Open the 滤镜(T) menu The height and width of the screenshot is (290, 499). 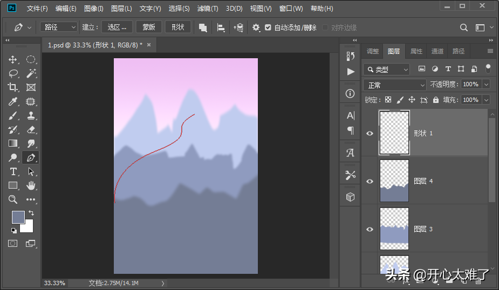[x=208, y=9]
